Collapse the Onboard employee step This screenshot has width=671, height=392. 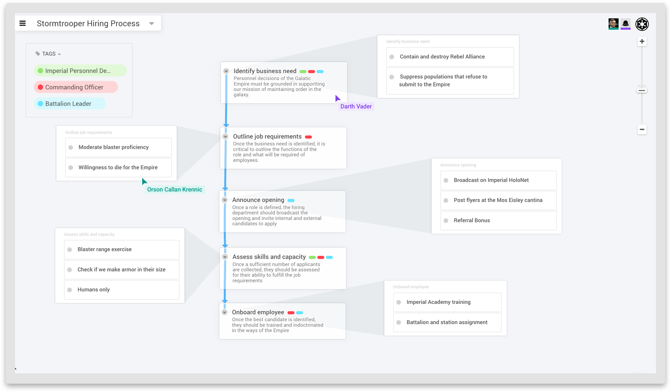(225, 312)
